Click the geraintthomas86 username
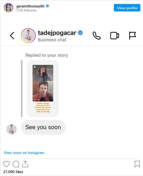 30,6
